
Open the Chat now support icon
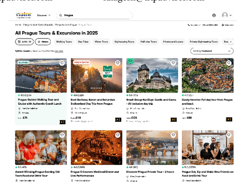pos(223,25)
